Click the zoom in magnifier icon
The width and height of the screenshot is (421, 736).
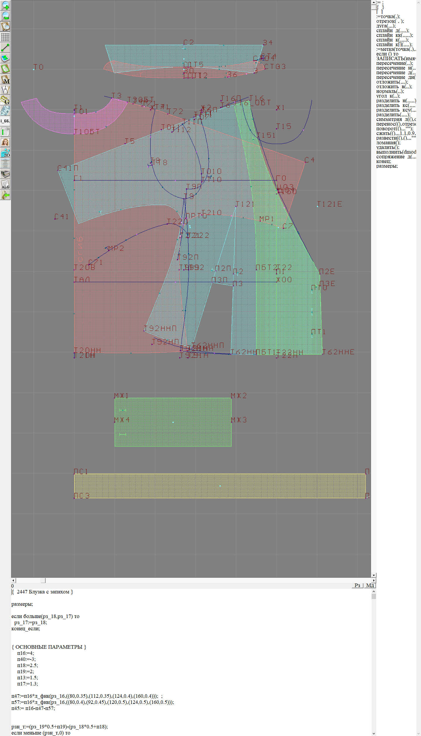(5, 6)
